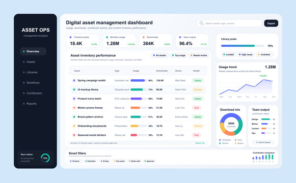The image size is (296, 183).
Task: Click the Downloads 384K card
Action: pyautogui.click(x=156, y=41)
